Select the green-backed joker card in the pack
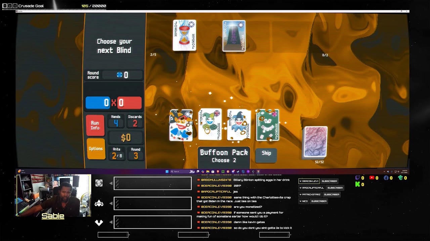The width and height of the screenshot is (430, 241). 268,125
